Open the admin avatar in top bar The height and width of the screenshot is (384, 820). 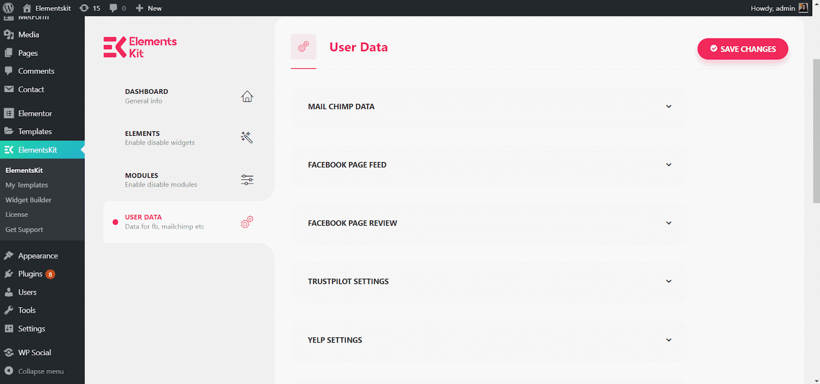(x=803, y=8)
